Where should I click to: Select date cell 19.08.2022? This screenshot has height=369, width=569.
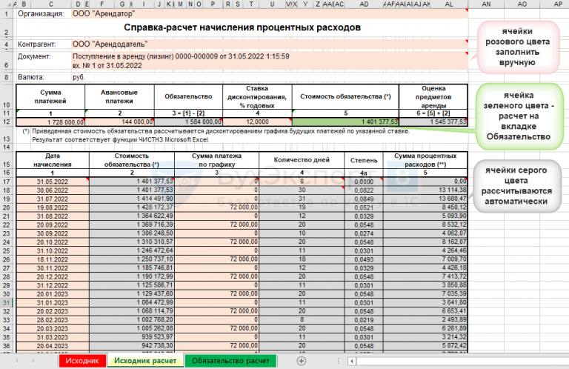53,207
